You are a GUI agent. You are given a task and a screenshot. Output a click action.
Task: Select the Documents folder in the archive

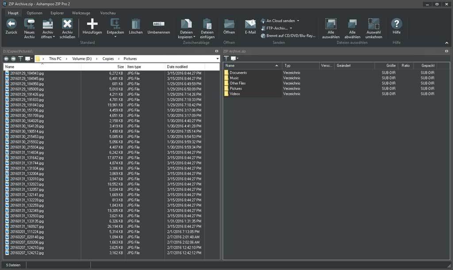tap(238, 73)
